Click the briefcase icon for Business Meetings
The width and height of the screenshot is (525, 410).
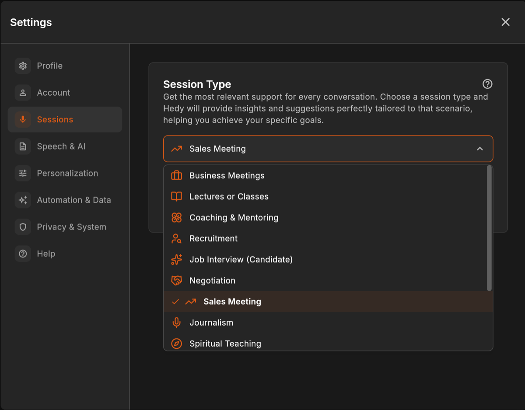(x=176, y=176)
